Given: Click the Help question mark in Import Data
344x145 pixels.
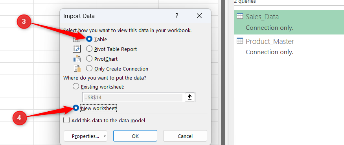Looking at the screenshot, I should [177, 16].
